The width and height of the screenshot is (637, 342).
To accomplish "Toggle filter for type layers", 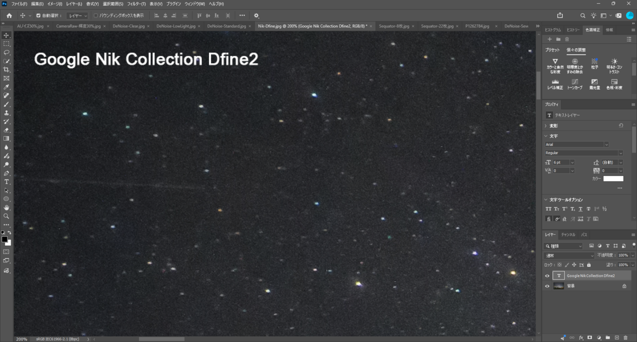I will coord(607,246).
